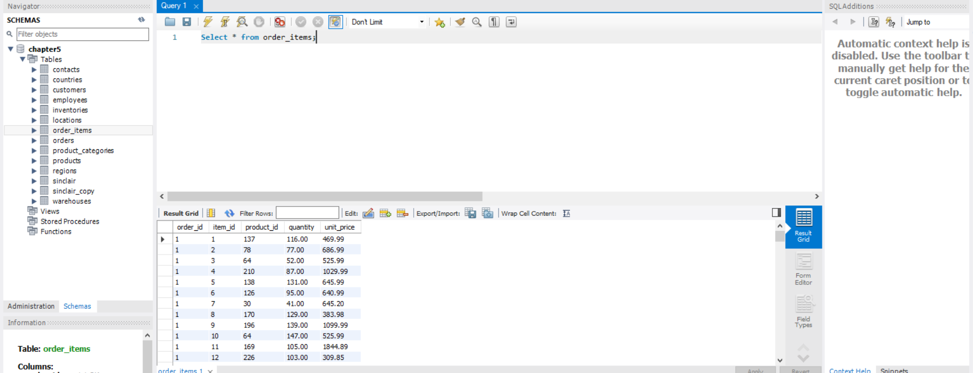Click the grid icon beside Result Grid label
Screen dimensions: 973x373
pyautogui.click(x=211, y=213)
